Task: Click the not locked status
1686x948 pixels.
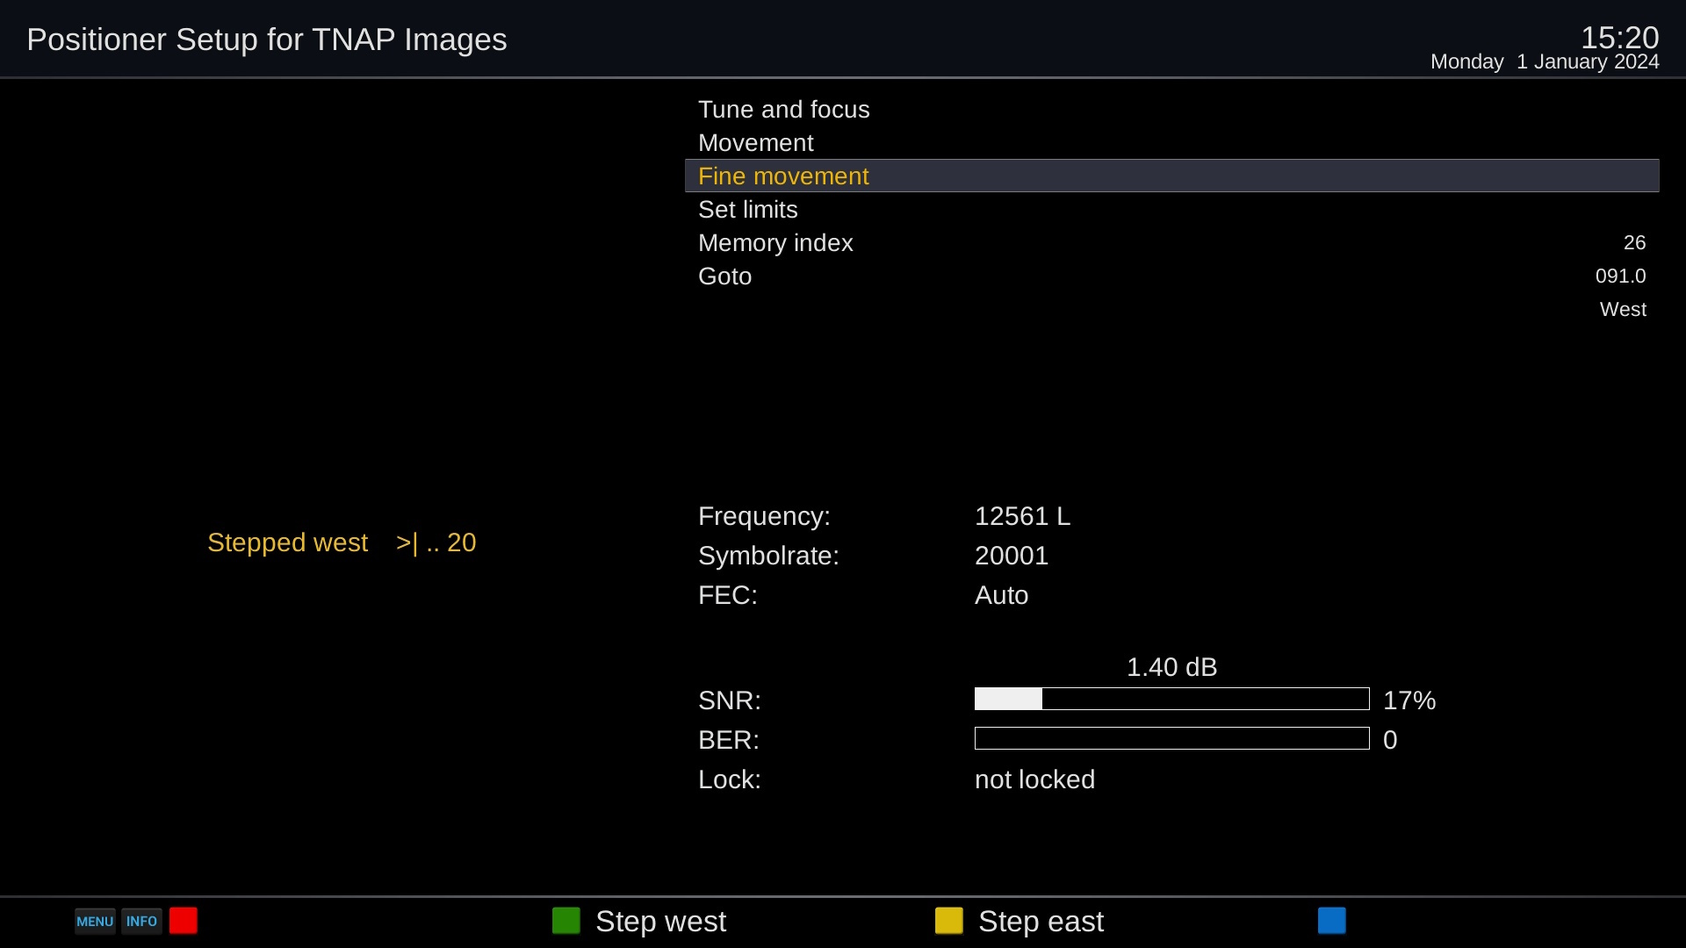Action: [x=1034, y=779]
